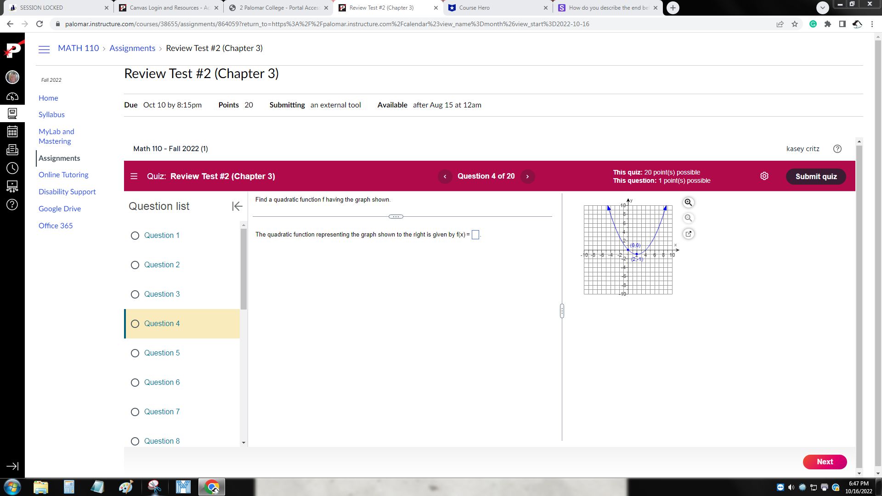Click the help question mark beside kasey critz

click(x=837, y=149)
